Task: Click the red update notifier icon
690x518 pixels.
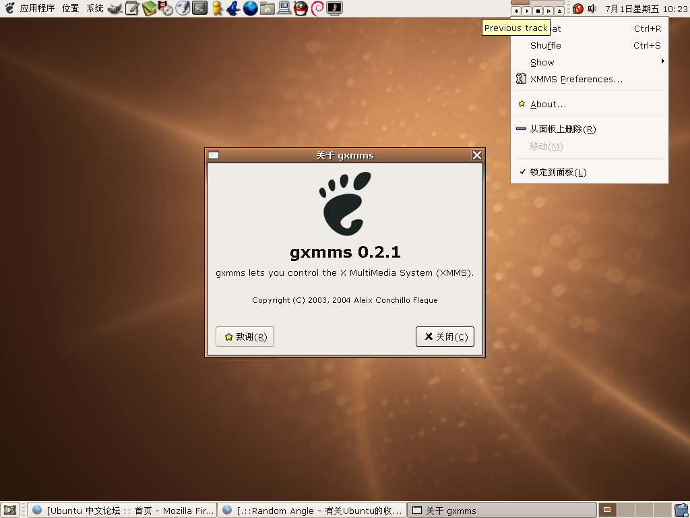Action: click(x=577, y=8)
